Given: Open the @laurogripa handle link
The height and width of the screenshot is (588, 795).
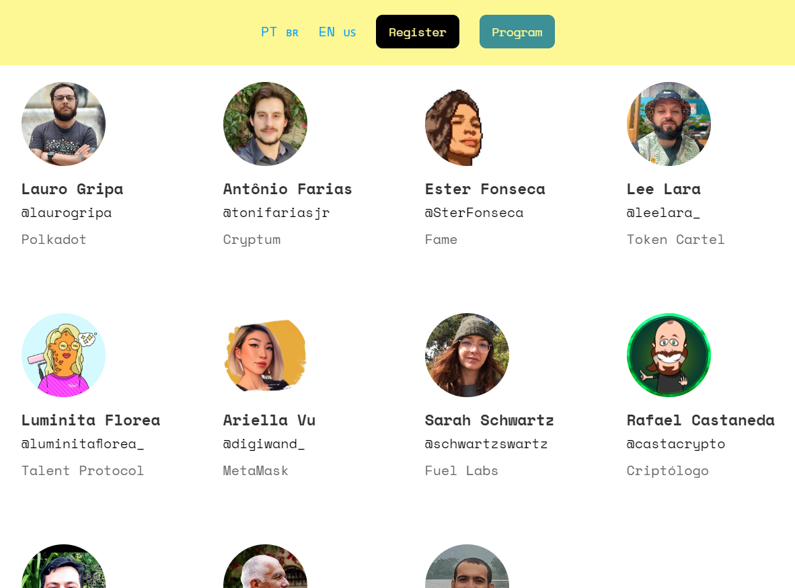Looking at the screenshot, I should [67, 213].
